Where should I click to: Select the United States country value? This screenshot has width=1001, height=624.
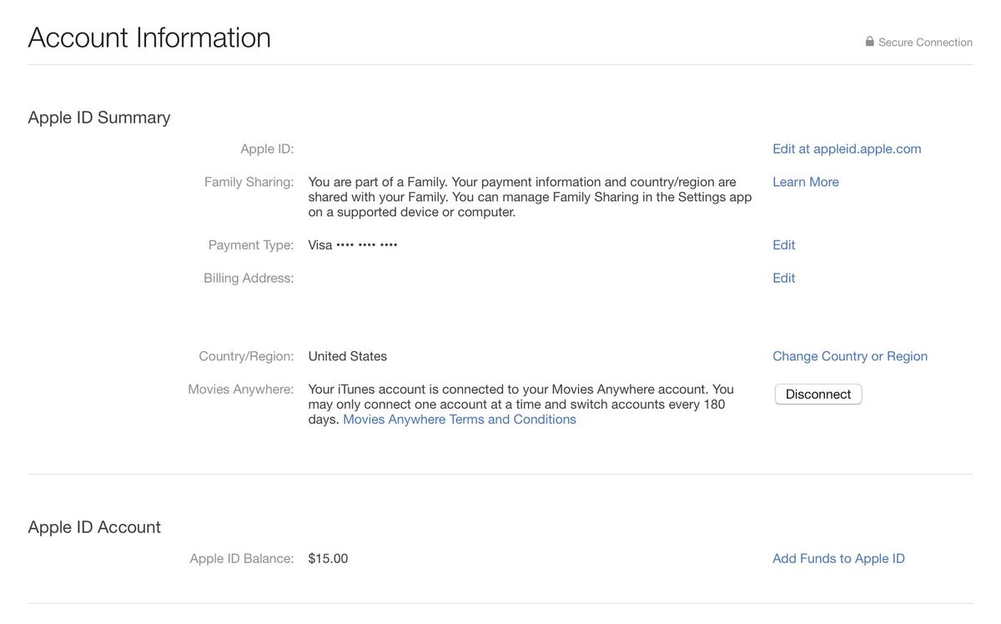point(347,355)
